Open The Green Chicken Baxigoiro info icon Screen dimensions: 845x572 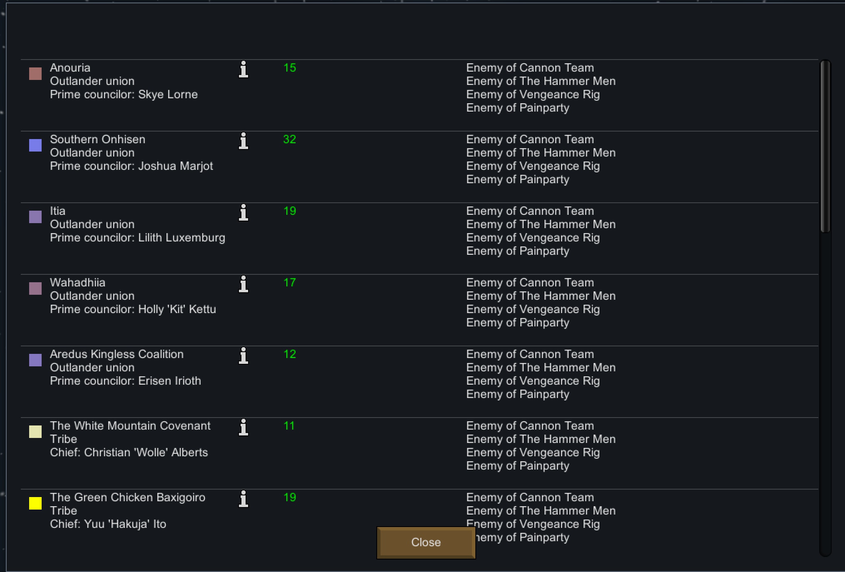pos(244,499)
